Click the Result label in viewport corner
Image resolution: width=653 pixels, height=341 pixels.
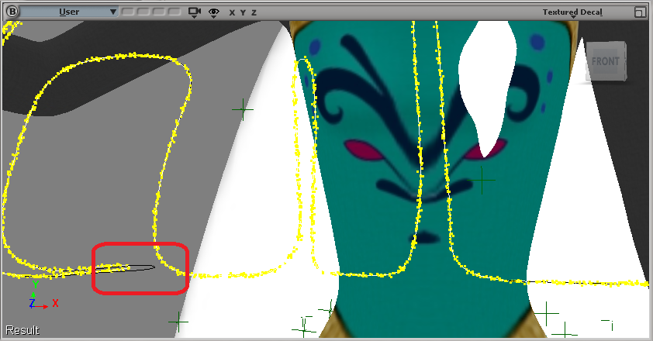coord(22,330)
